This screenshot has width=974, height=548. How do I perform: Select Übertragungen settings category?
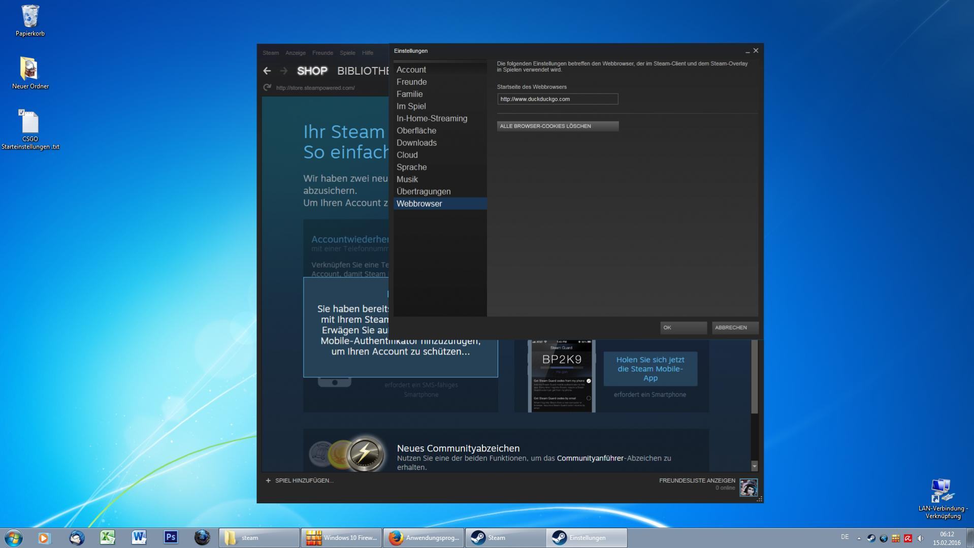[x=440, y=191]
